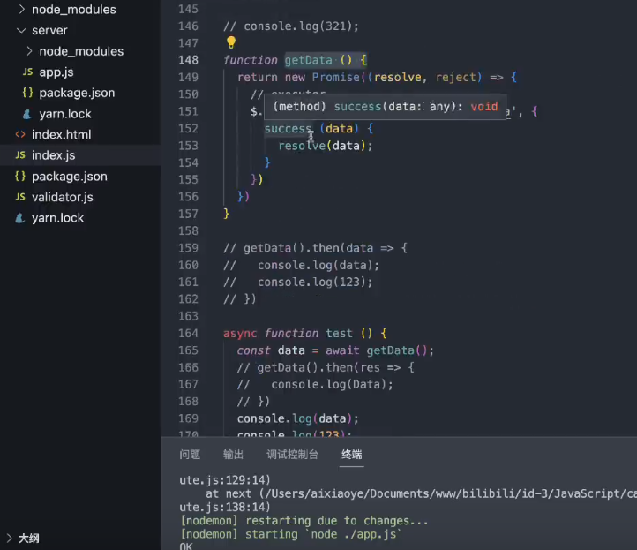Select index.js in the explorer

(53, 155)
